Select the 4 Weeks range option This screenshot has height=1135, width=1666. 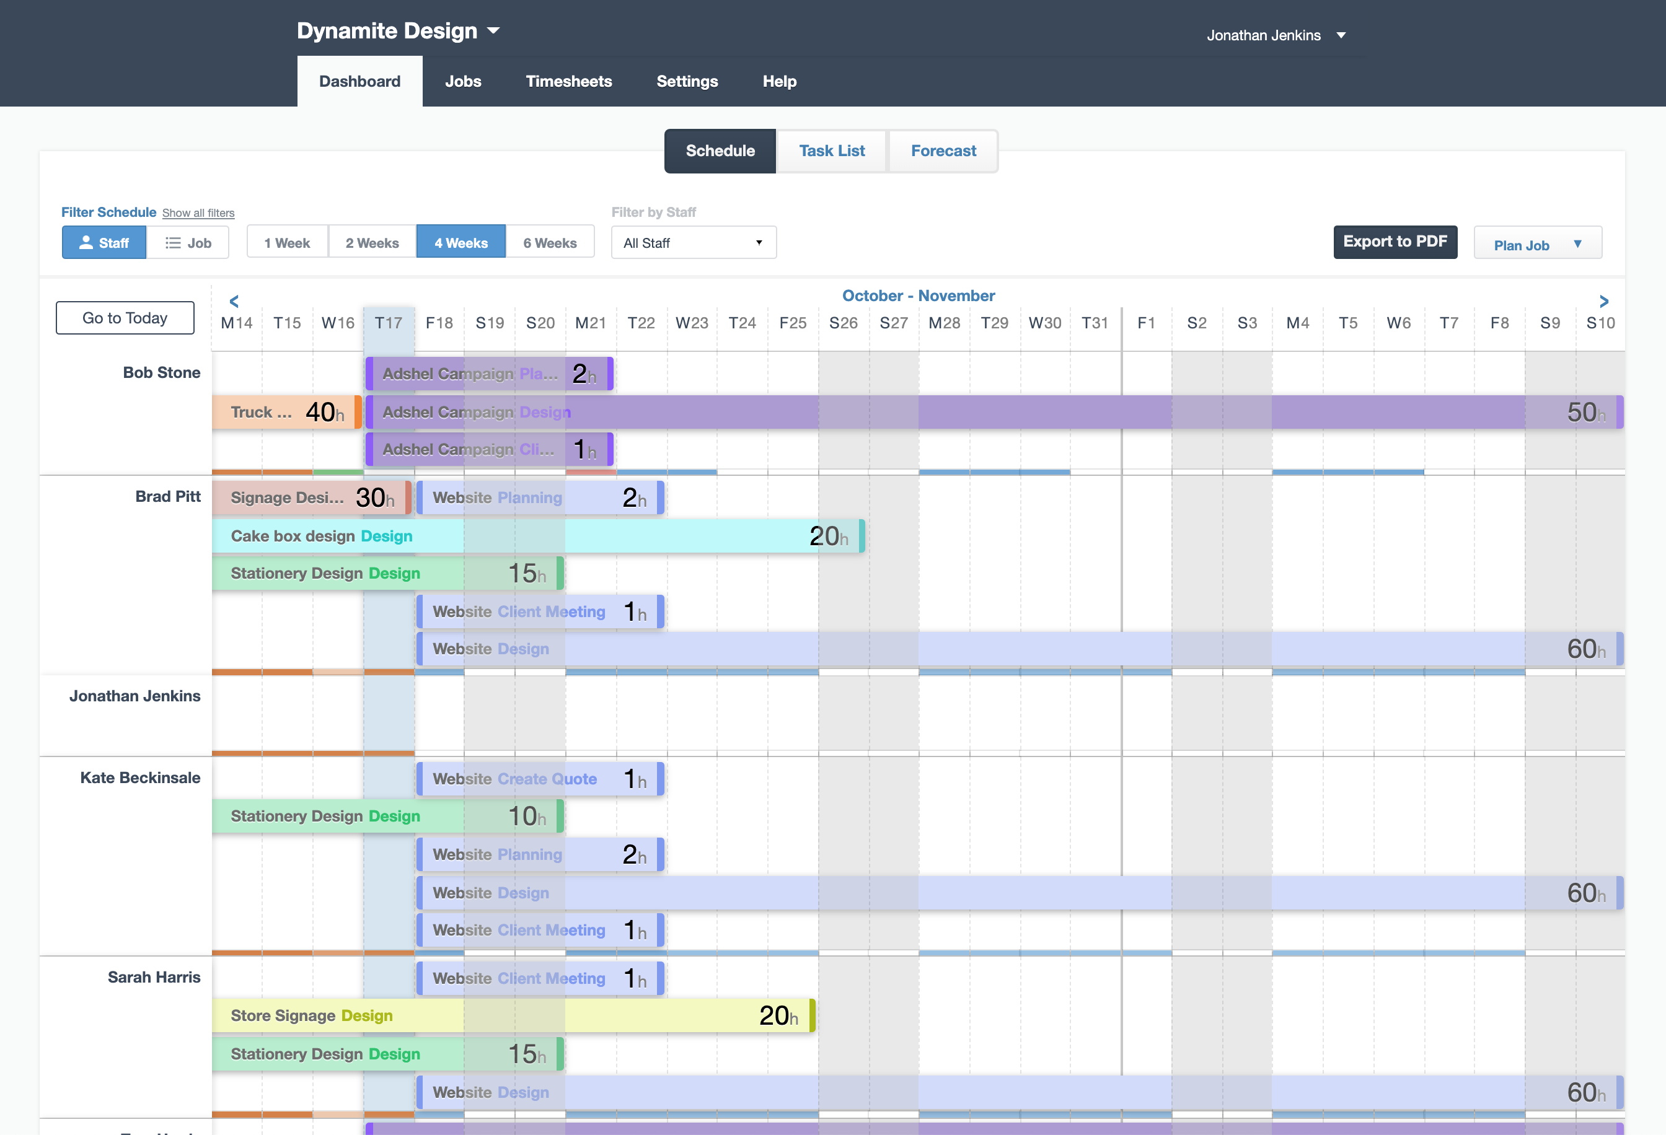[x=461, y=243]
